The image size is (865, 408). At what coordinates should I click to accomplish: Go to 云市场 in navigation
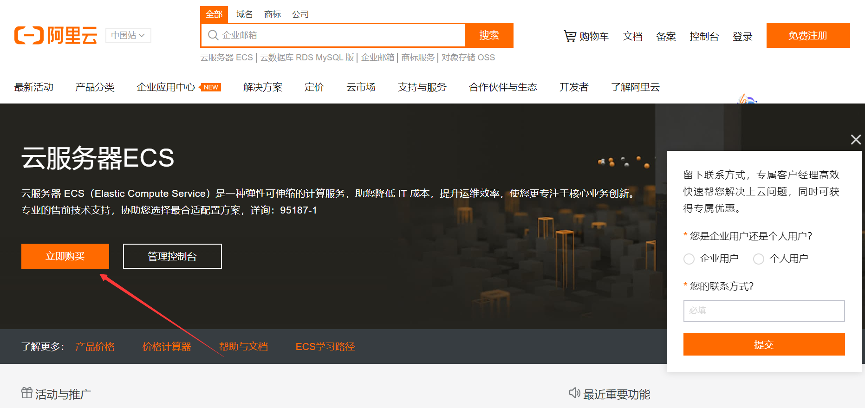pos(361,87)
